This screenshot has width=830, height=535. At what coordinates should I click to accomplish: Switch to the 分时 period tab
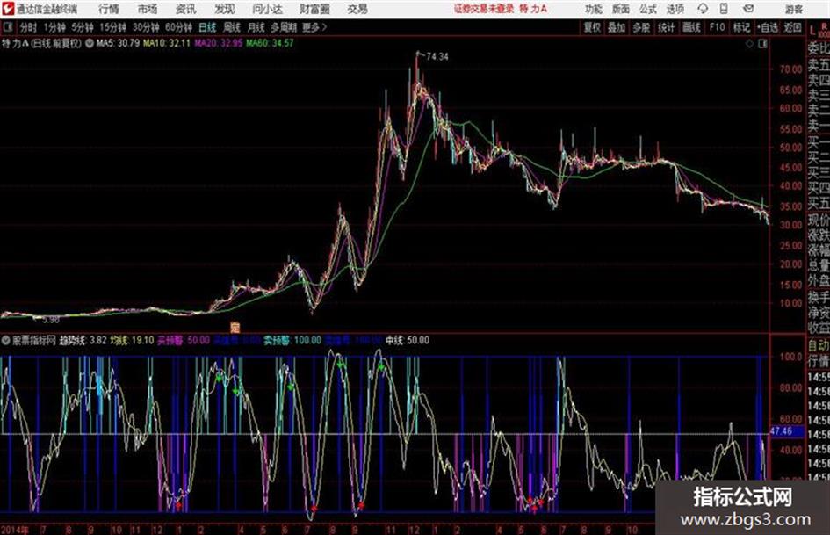click(28, 27)
